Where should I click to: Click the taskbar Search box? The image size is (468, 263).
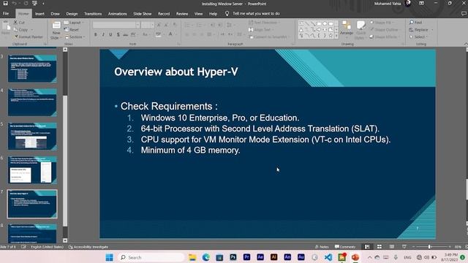click(151, 257)
